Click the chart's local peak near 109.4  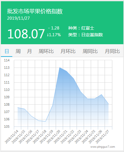[102, 94]
